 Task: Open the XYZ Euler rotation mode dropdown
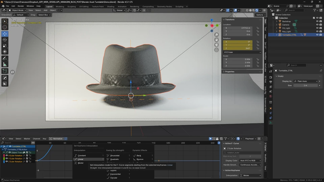coord(242,53)
